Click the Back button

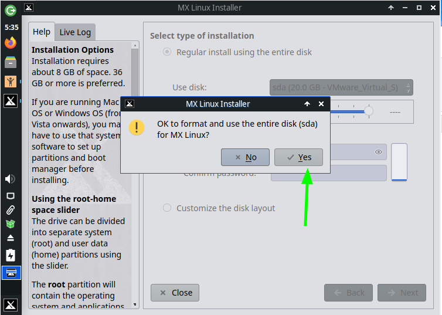pos(348,293)
